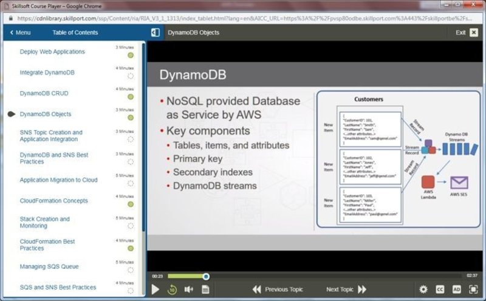Go back to Menu
This screenshot has width=486, height=301.
tap(20, 33)
